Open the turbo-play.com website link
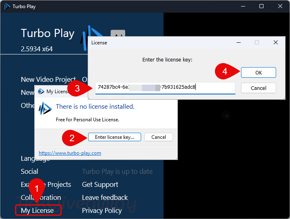 coord(70,153)
